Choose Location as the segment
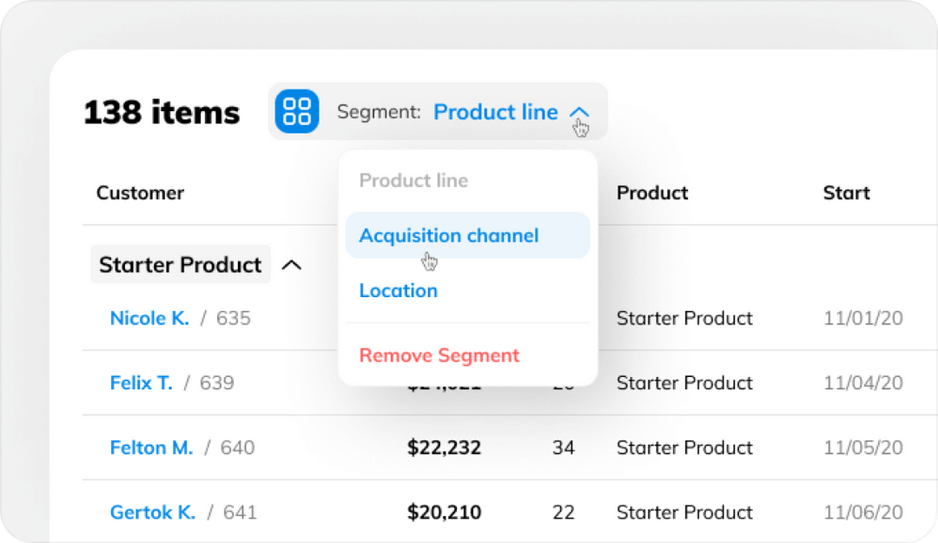This screenshot has height=543, width=938. (x=398, y=290)
